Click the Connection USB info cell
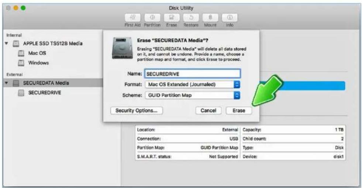This screenshot has height=188, width=362. 187,139
